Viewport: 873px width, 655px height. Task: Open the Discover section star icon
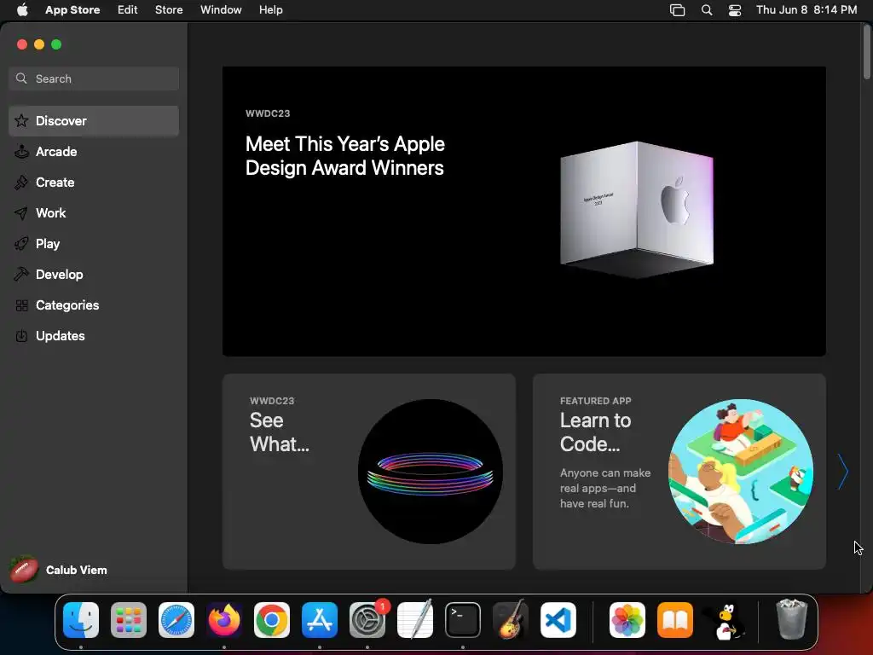(21, 121)
